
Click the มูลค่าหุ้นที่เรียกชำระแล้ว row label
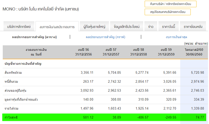[x=21, y=99]
